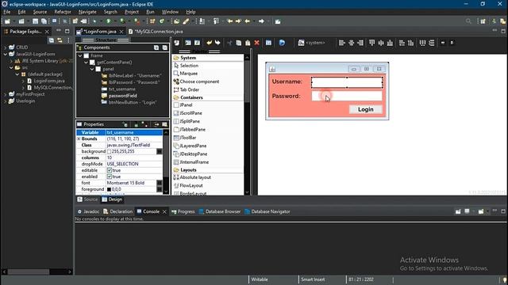The image size is (508, 285).
Task: Click the foreground property ellipsis button
Action: (x=159, y=189)
